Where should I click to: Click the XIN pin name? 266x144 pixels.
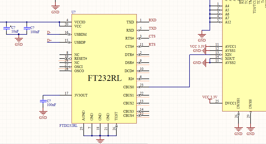coord(228,55)
